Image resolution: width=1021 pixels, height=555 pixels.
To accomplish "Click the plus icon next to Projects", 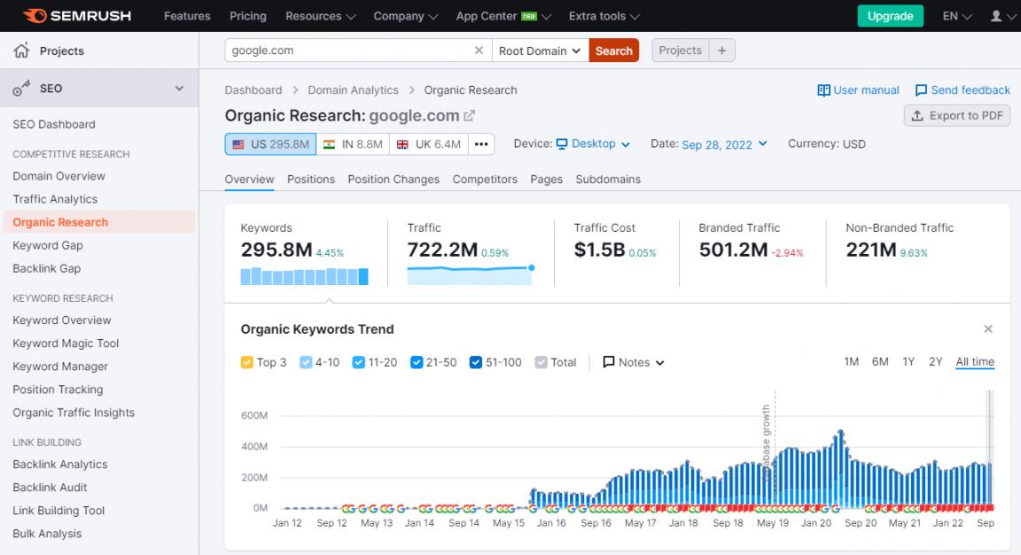I will (x=721, y=50).
